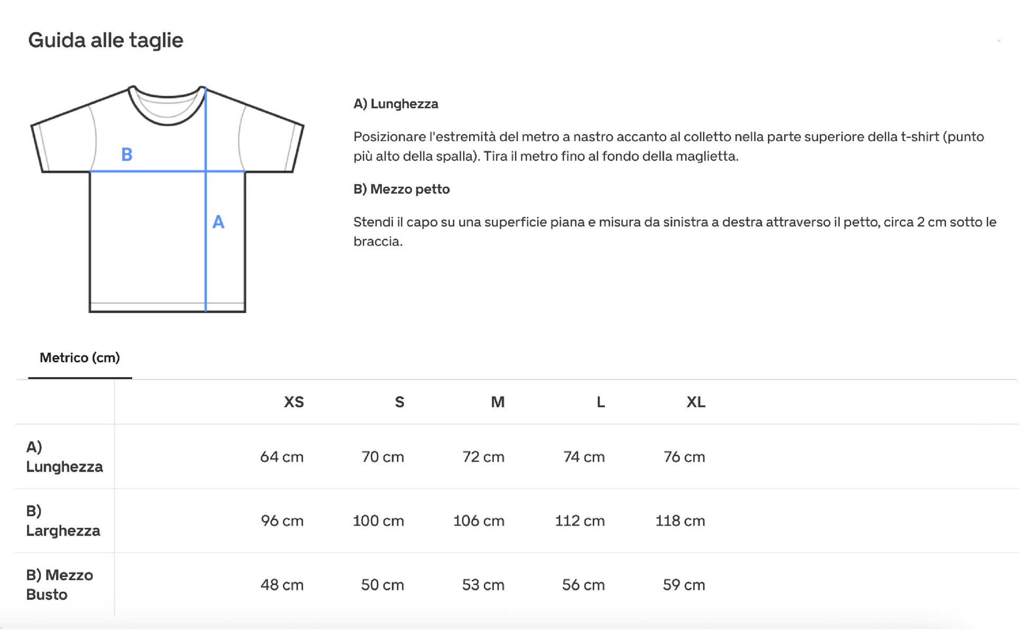Viewport: 1029px width, 643px height.
Task: Click the blue letter A on the diagram
Action: pos(218,222)
